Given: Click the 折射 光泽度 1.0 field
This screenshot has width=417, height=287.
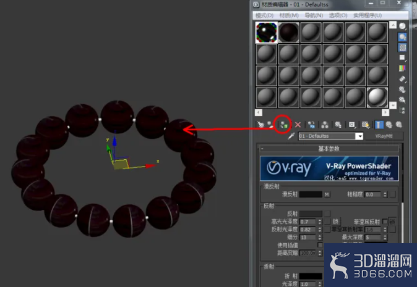Looking at the screenshot, I should [x=309, y=284].
